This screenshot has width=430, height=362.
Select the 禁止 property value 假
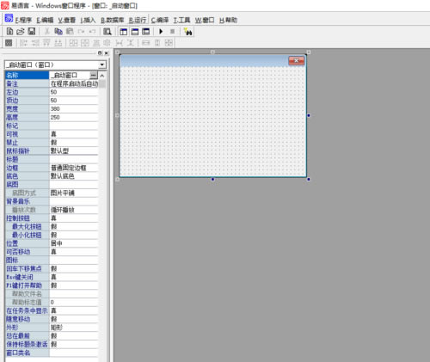pyautogui.click(x=74, y=143)
